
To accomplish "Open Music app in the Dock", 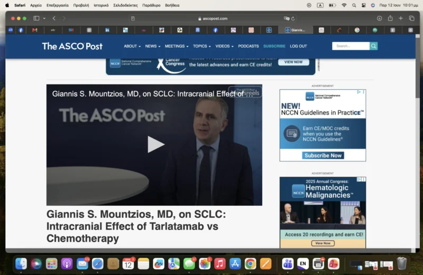I will pyautogui.click(x=220, y=264).
